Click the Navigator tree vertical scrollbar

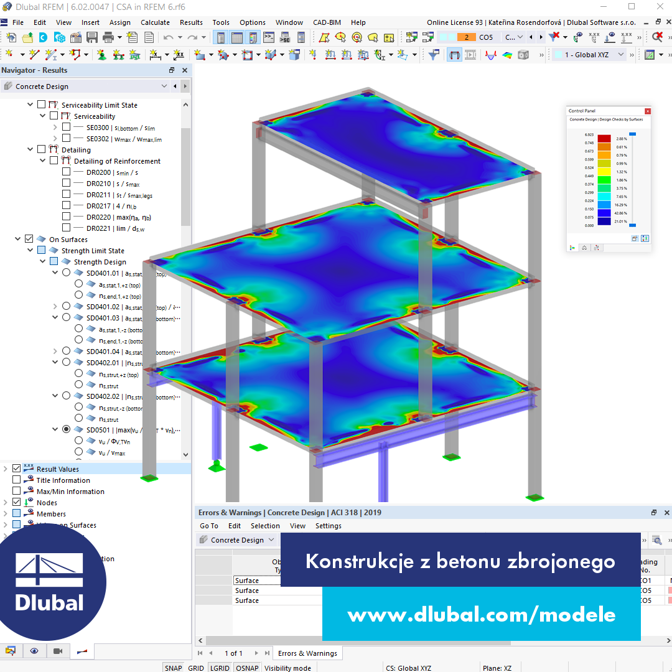point(185,177)
